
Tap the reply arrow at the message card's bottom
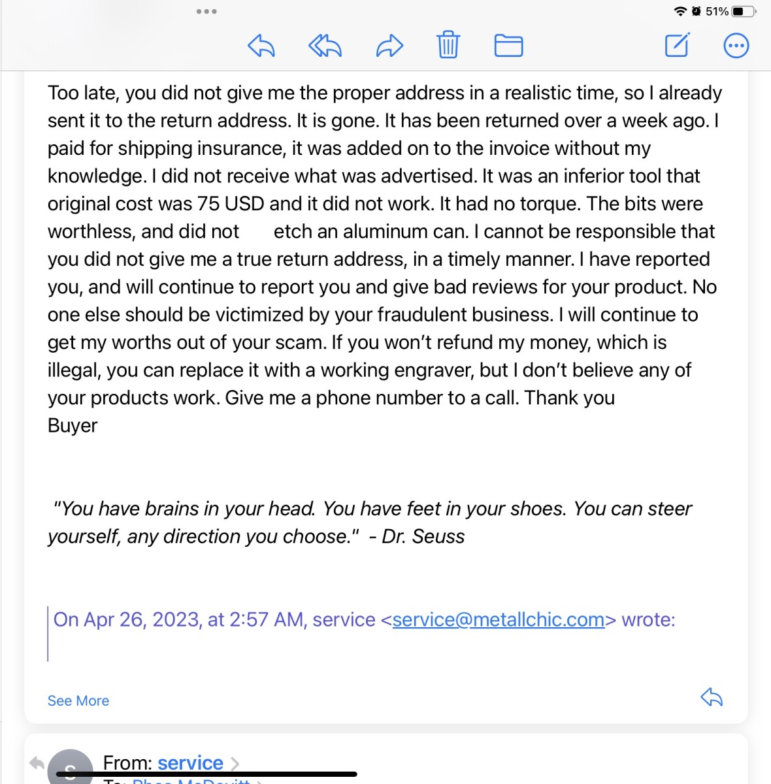pyautogui.click(x=712, y=697)
